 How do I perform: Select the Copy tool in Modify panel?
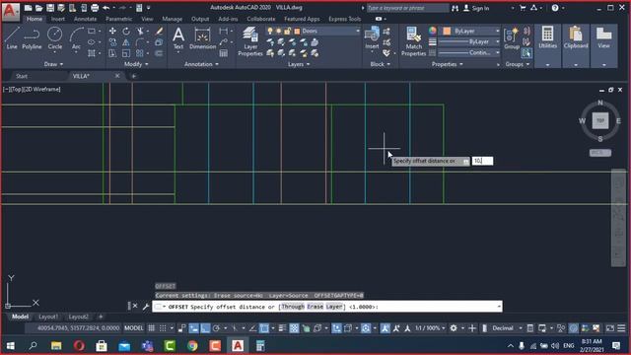(112, 42)
